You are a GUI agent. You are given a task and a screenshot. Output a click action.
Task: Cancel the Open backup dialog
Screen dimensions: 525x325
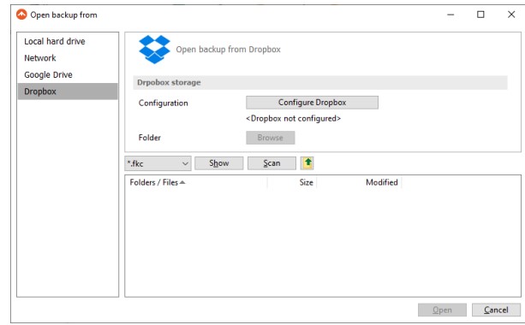[496, 310]
